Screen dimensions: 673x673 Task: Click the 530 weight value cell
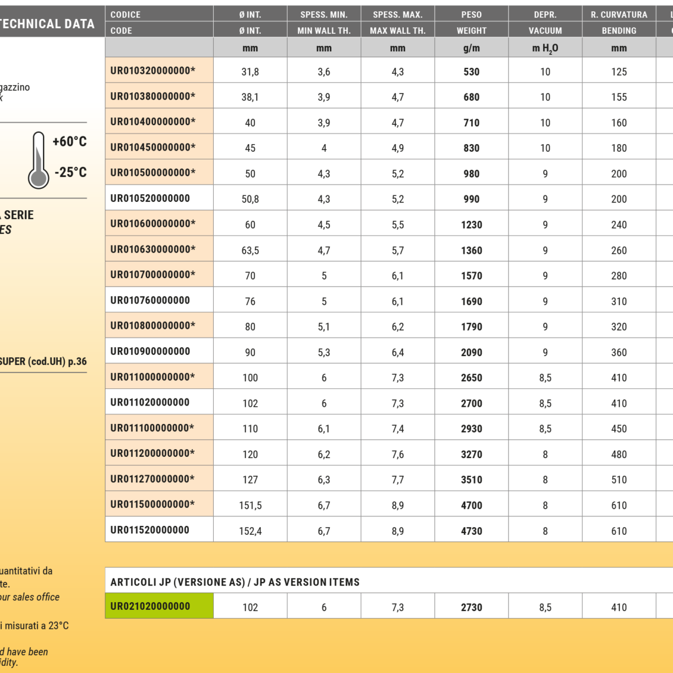(x=471, y=71)
